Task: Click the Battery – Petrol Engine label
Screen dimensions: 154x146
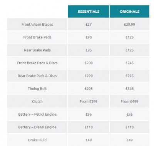Action: [37, 114]
